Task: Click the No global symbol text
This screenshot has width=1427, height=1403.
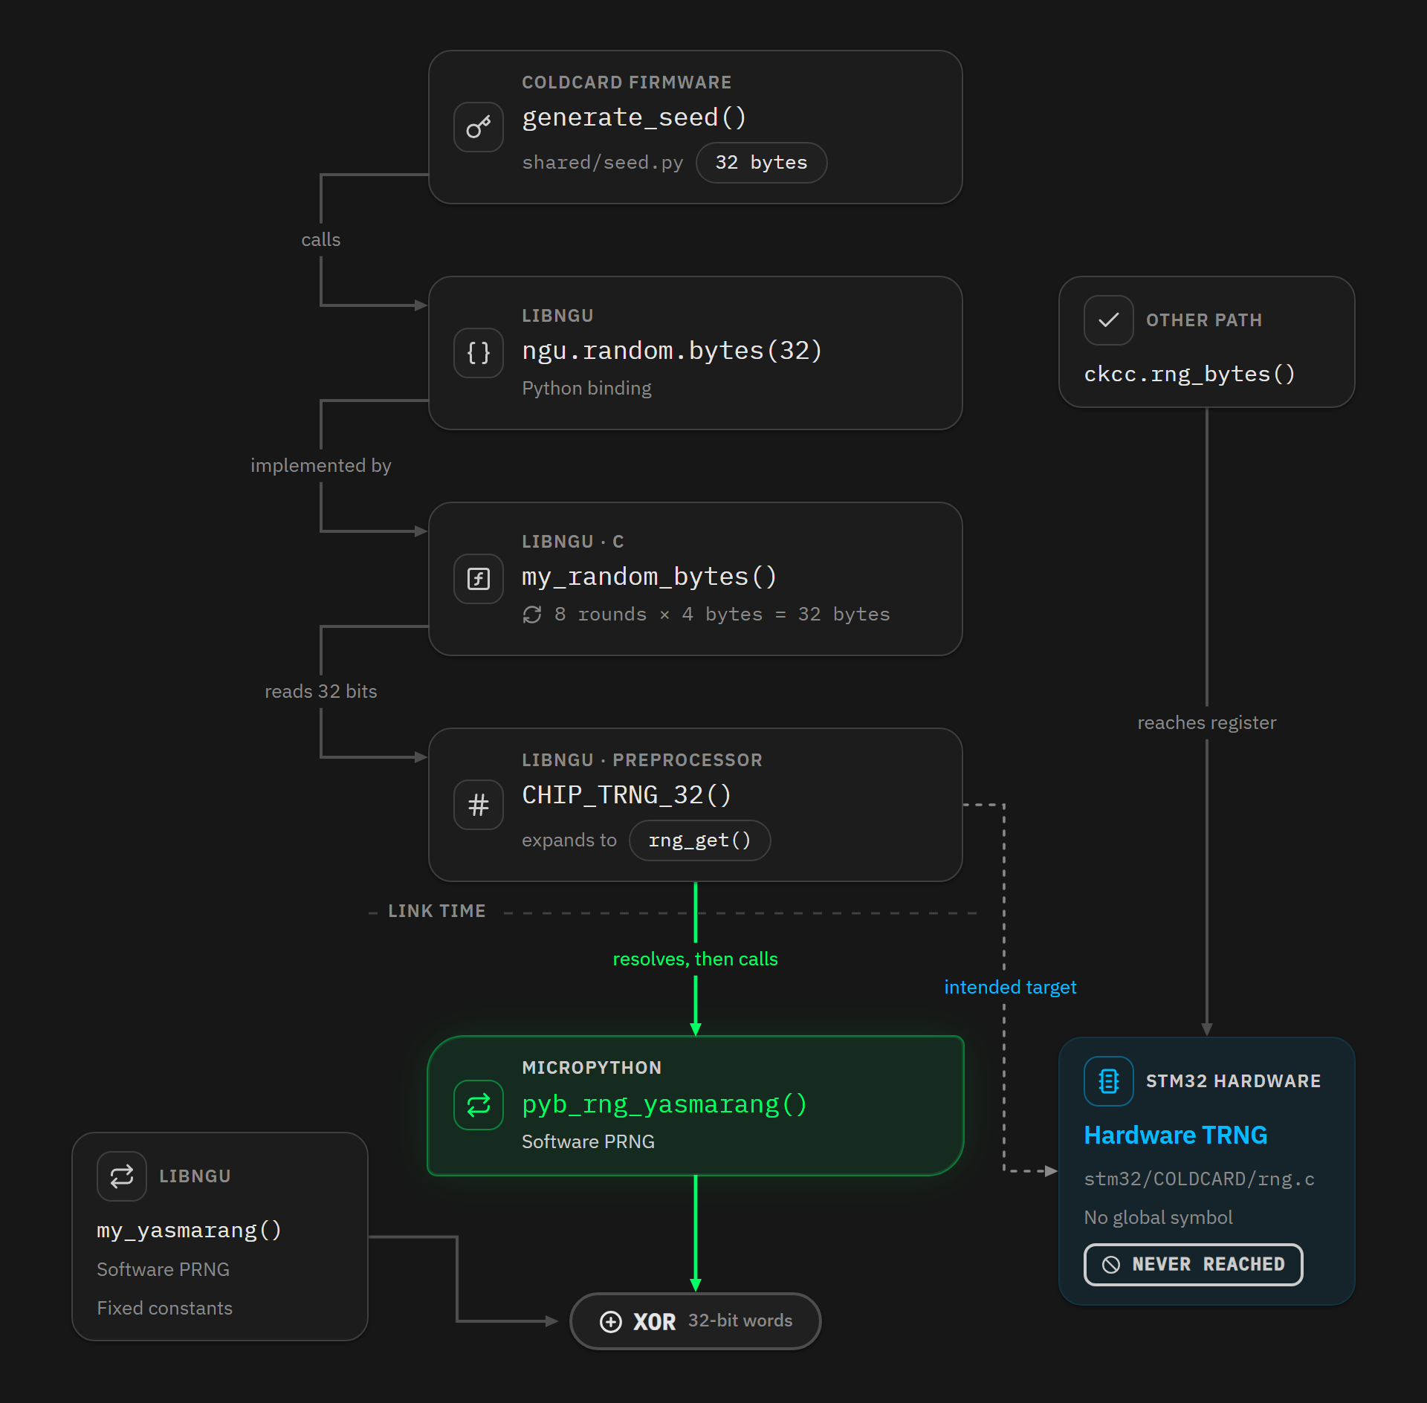Action: click(x=1158, y=1218)
